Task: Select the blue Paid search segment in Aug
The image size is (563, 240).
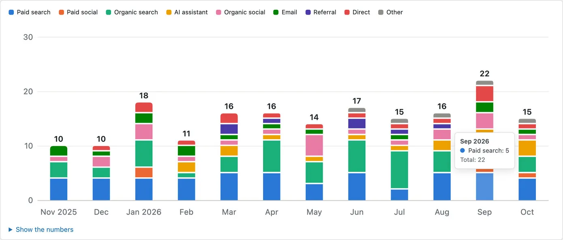Action: (x=442, y=187)
